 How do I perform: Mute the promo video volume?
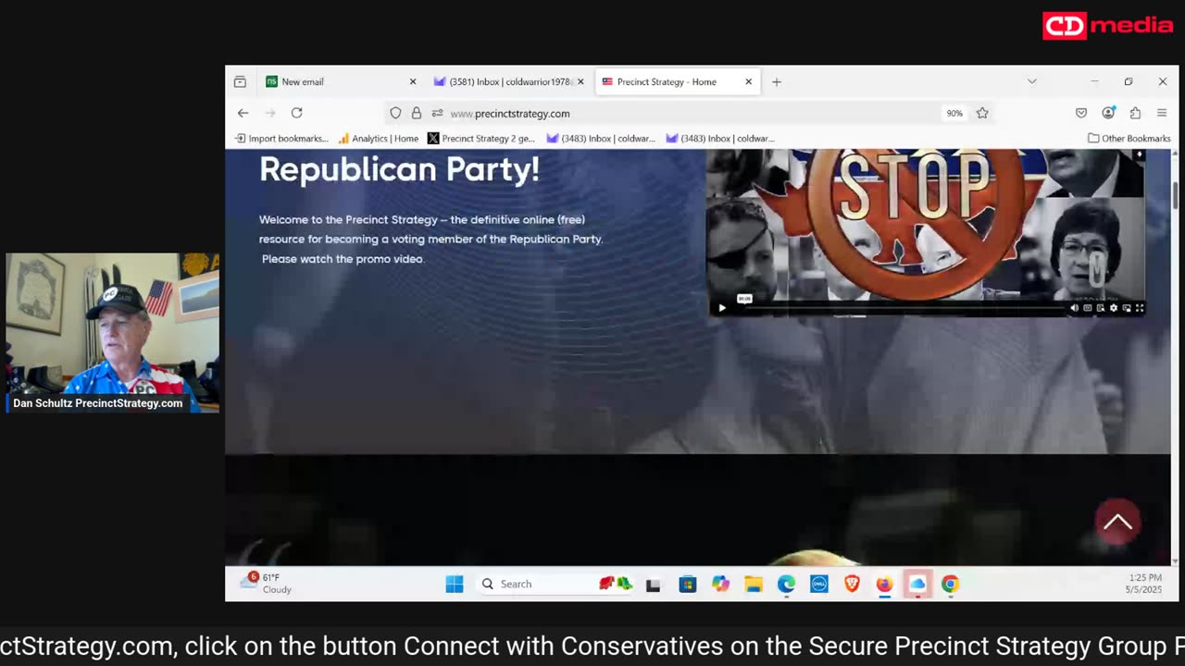click(1074, 308)
